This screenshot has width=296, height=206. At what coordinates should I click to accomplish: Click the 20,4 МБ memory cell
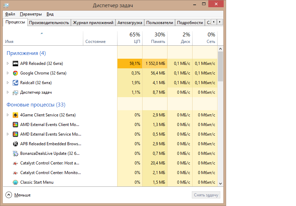tap(155, 163)
